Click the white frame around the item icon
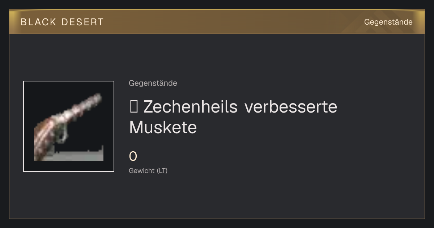 coord(69,81)
